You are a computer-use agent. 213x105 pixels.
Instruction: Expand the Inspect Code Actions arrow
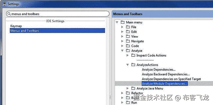(x=128, y=55)
